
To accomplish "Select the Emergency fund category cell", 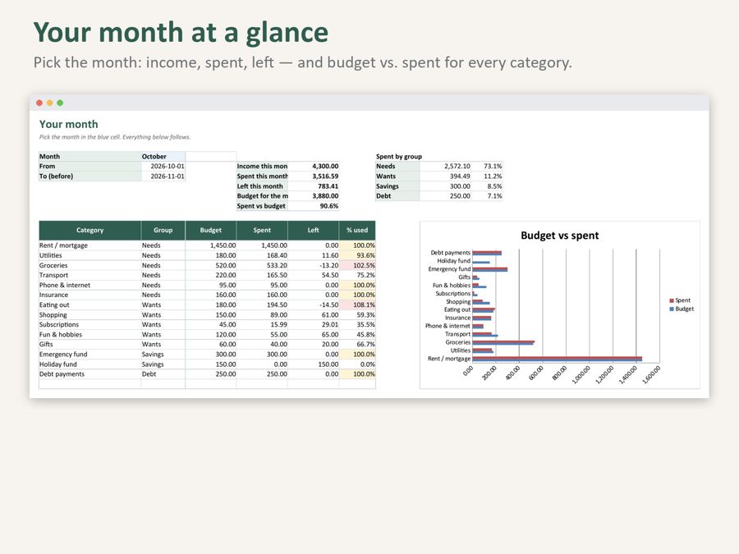I will click(x=90, y=355).
